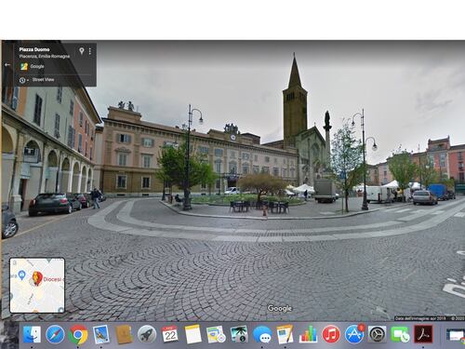The image size is (465, 349).
Task: Click the 'Piazza Duomo' title
Action: [x=34, y=49]
